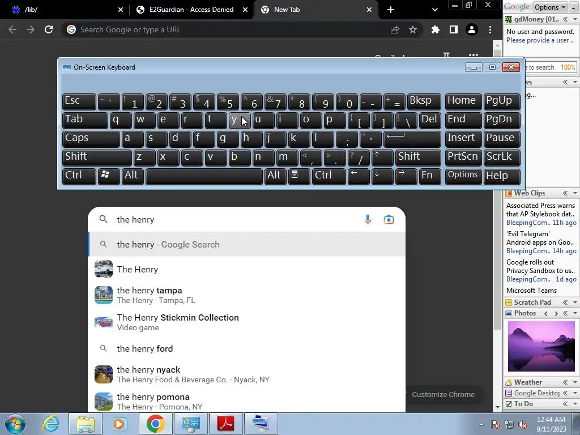Click the Help key on keyboard
This screenshot has height=435, width=580.
click(502, 177)
